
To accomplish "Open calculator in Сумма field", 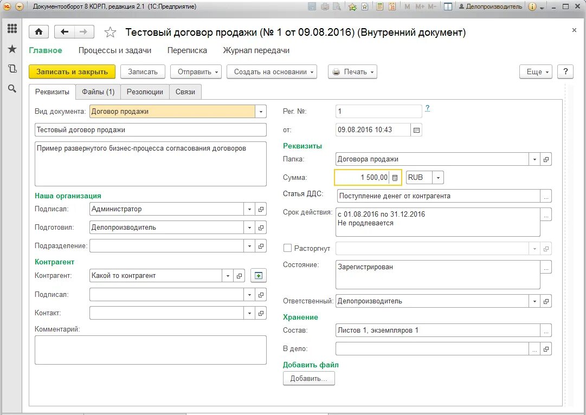I will [x=395, y=178].
